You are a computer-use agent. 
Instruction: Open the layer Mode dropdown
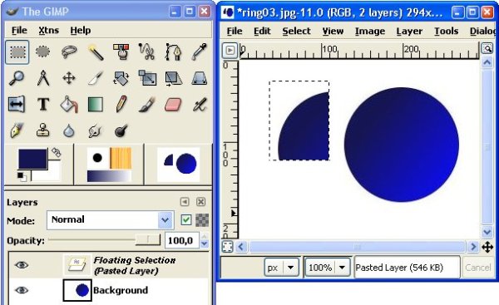(111, 219)
